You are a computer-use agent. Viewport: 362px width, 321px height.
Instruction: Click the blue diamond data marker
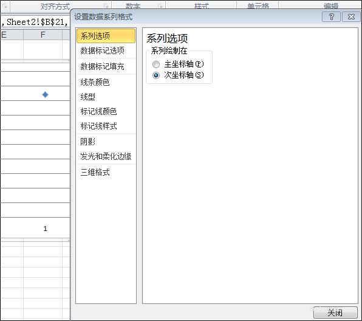pos(45,94)
